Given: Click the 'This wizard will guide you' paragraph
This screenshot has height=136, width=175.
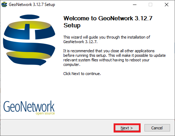Looking at the screenshot, I should click(107, 39).
